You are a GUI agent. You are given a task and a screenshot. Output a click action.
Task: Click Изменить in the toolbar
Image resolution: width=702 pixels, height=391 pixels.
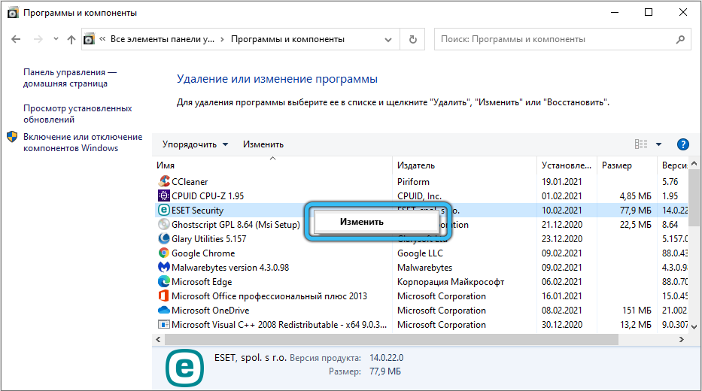[263, 144]
